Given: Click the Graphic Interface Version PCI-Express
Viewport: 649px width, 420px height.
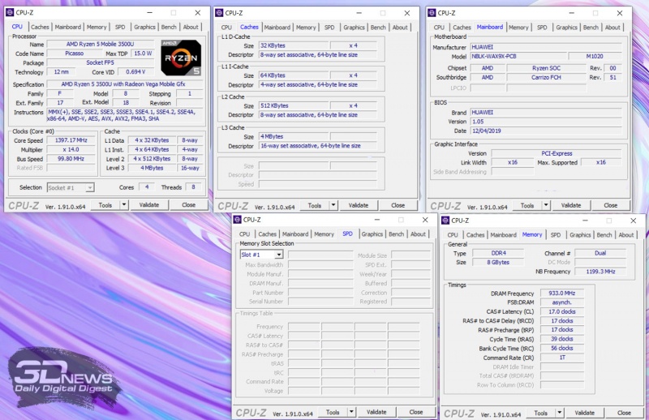Looking at the screenshot, I should (x=557, y=153).
